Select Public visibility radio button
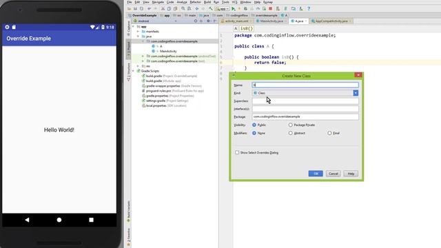The width and height of the screenshot is (441, 248). coord(254,125)
